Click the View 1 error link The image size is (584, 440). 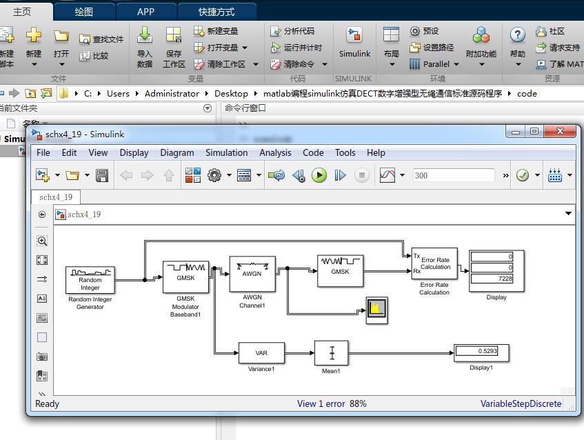(x=321, y=404)
